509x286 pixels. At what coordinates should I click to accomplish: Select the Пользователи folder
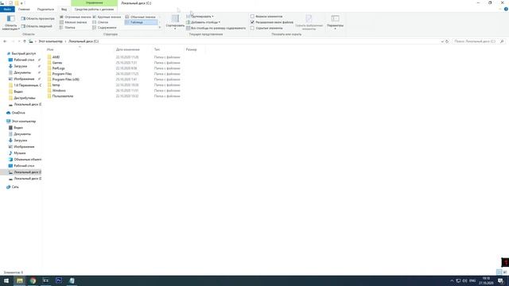click(x=63, y=96)
